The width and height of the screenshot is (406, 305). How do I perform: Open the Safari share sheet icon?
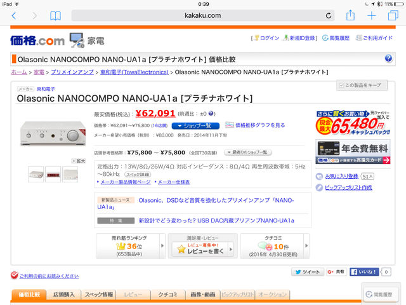[x=350, y=15]
